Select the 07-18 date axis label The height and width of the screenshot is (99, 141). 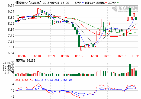[x=122, y=56]
